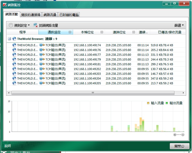Click the horizontal scrollbar thumb
Viewport: 192px width, 153px height.
[x=93, y=93]
